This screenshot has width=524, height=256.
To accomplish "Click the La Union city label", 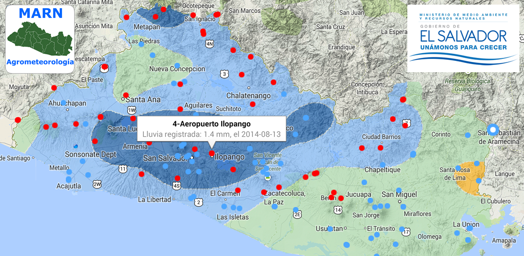I will [466, 224].
